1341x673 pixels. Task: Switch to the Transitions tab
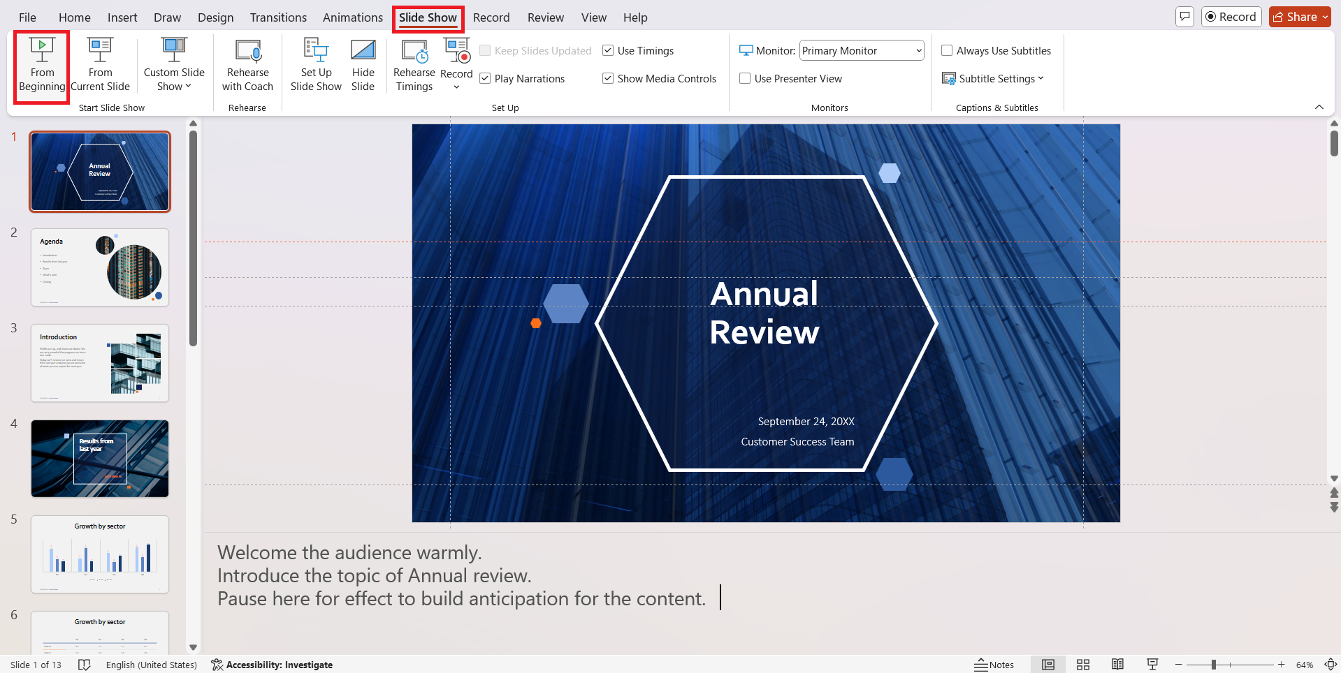click(x=278, y=17)
